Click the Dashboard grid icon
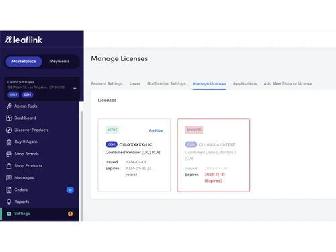Screen dimensions: 336x252 point(9,118)
